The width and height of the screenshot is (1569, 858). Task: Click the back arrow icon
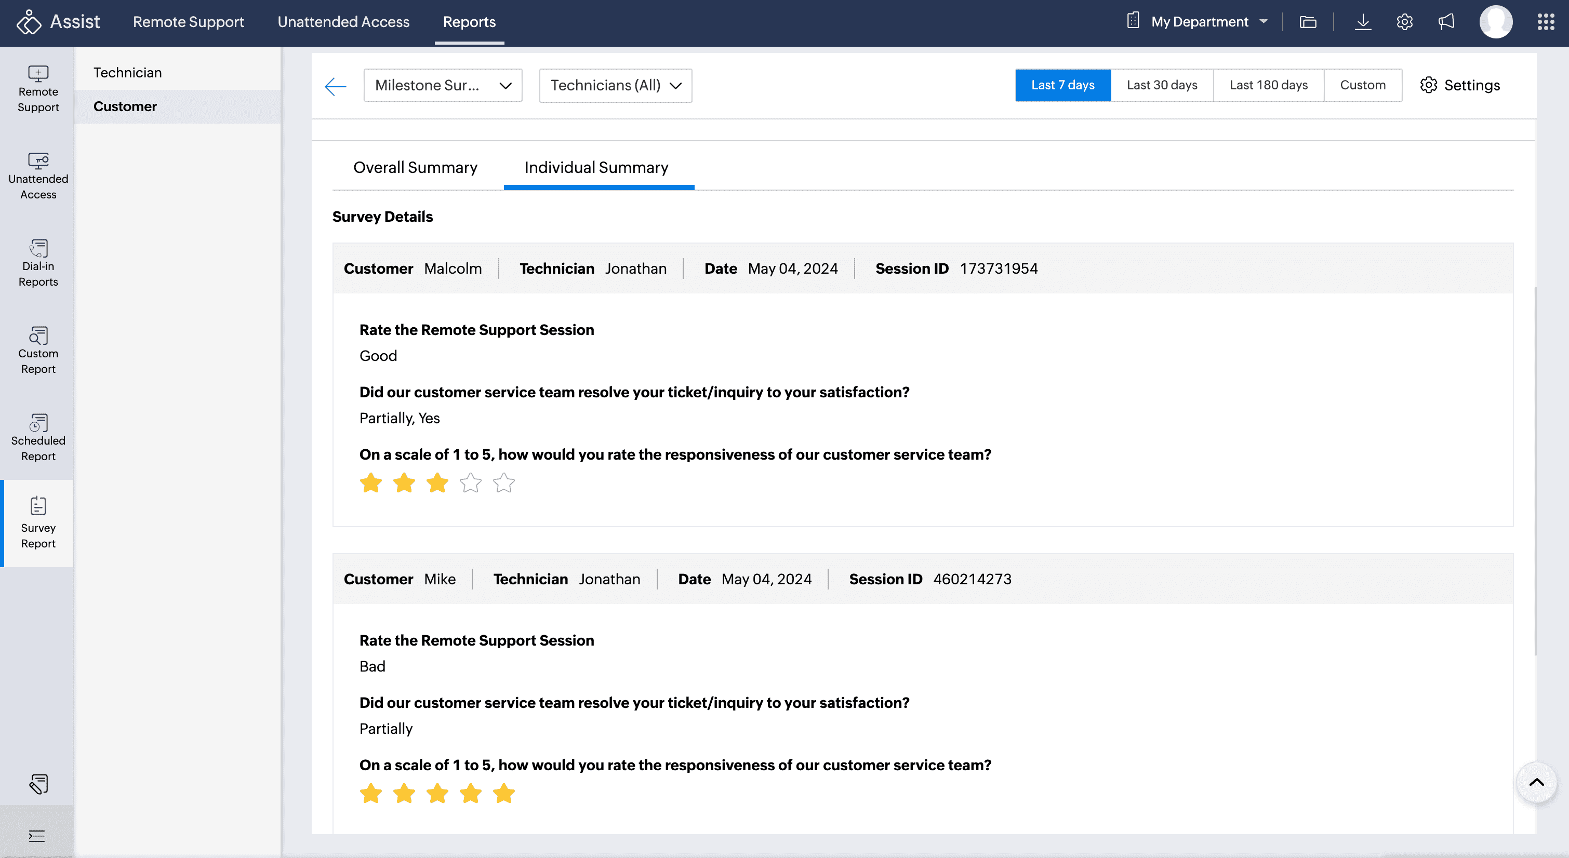(x=335, y=86)
